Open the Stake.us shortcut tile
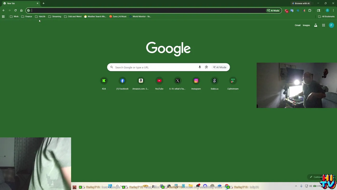This screenshot has height=190, width=337. click(215, 83)
